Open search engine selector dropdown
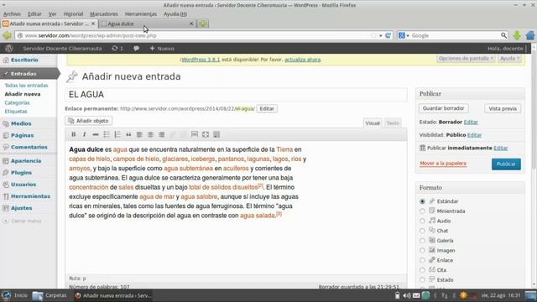This screenshot has width=537, height=302. pos(404,35)
